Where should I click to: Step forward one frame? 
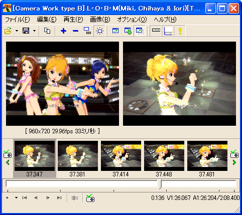click(48, 198)
